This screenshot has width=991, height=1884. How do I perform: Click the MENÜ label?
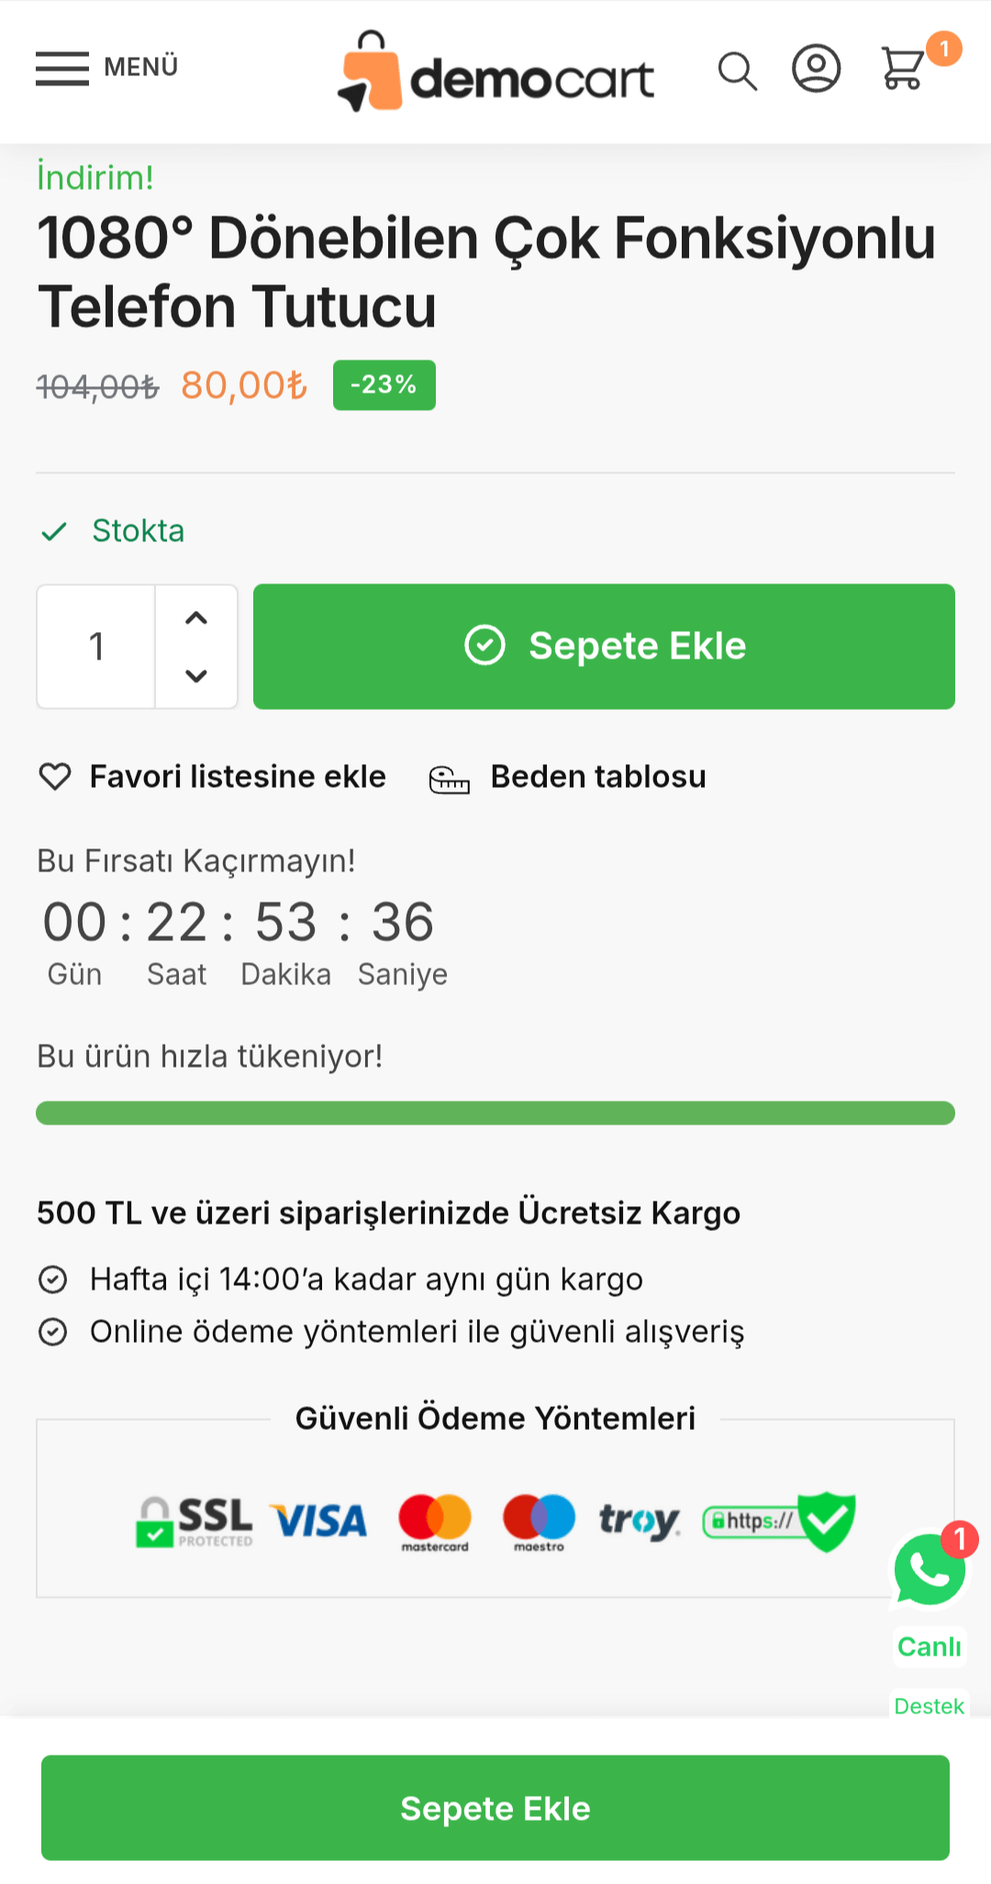(141, 67)
